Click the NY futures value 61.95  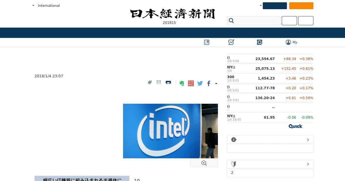point(269,118)
